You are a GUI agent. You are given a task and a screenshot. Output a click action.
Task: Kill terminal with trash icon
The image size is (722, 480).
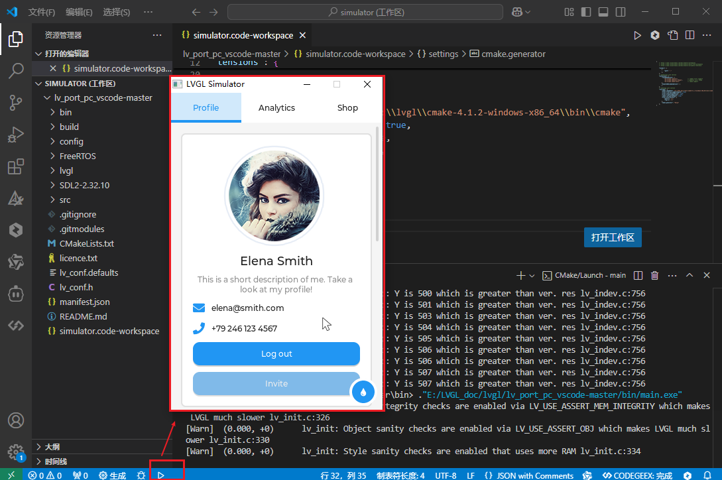pyautogui.click(x=655, y=276)
